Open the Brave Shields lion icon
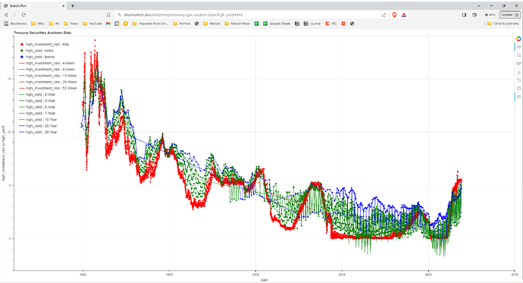The width and height of the screenshot is (523, 283). (394, 14)
